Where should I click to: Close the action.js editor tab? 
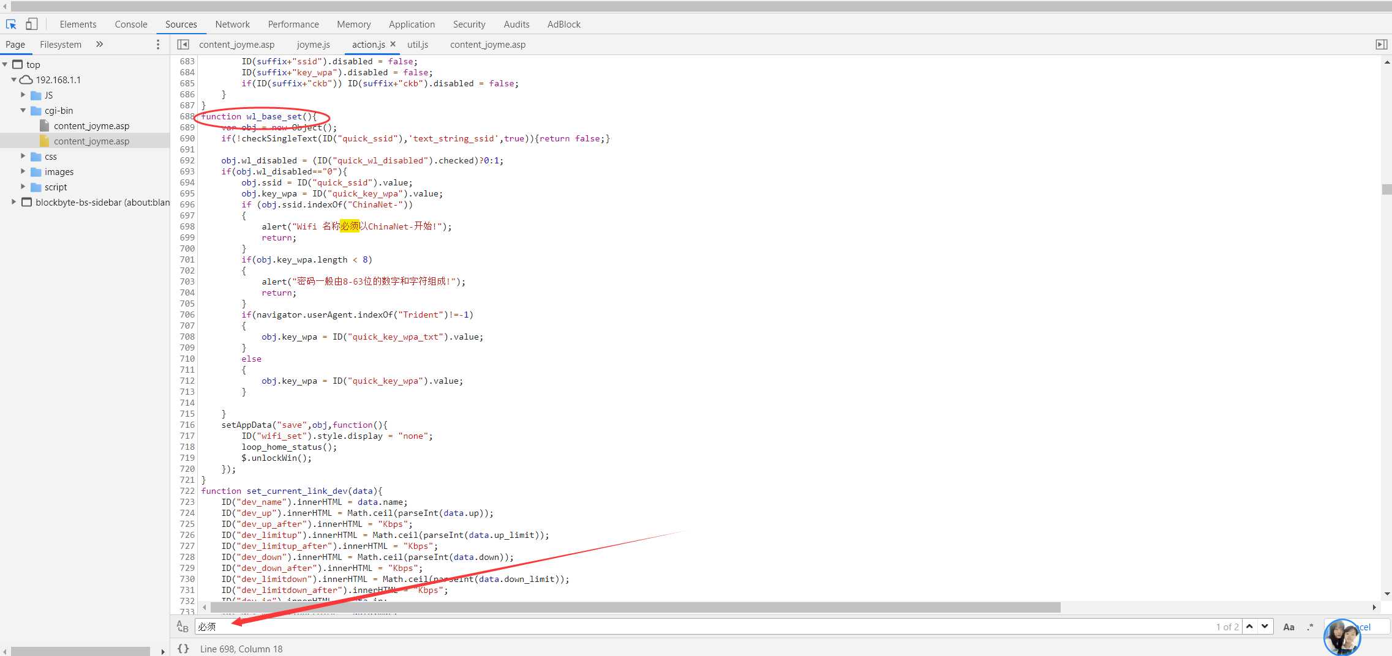[393, 44]
